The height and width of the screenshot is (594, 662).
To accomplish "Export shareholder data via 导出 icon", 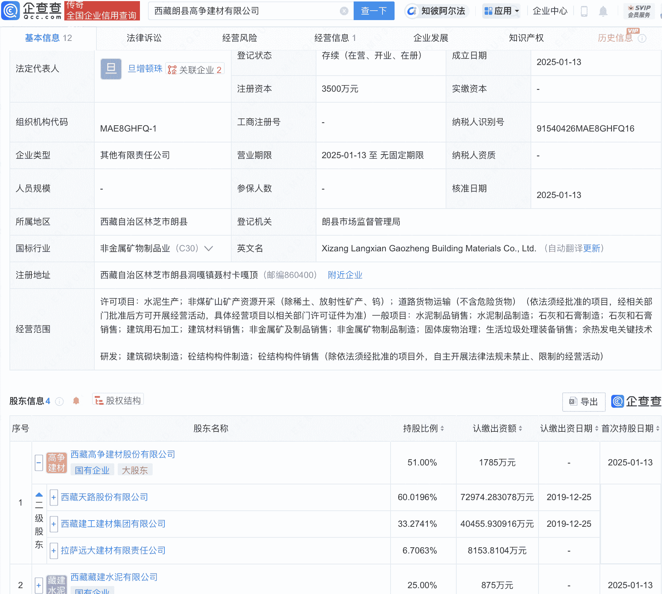I will pyautogui.click(x=583, y=402).
